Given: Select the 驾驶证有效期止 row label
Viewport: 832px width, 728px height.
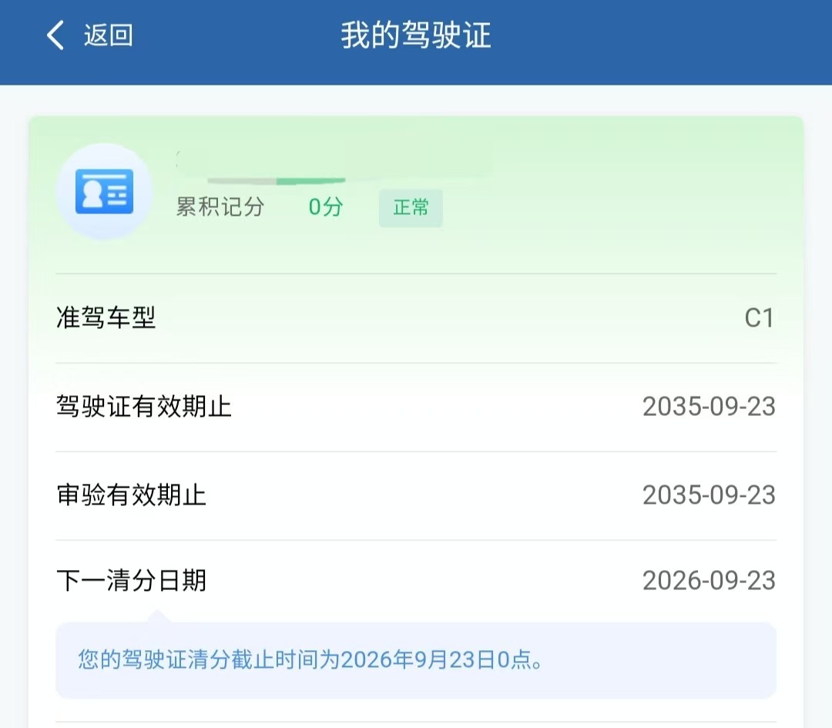Looking at the screenshot, I should tap(144, 407).
